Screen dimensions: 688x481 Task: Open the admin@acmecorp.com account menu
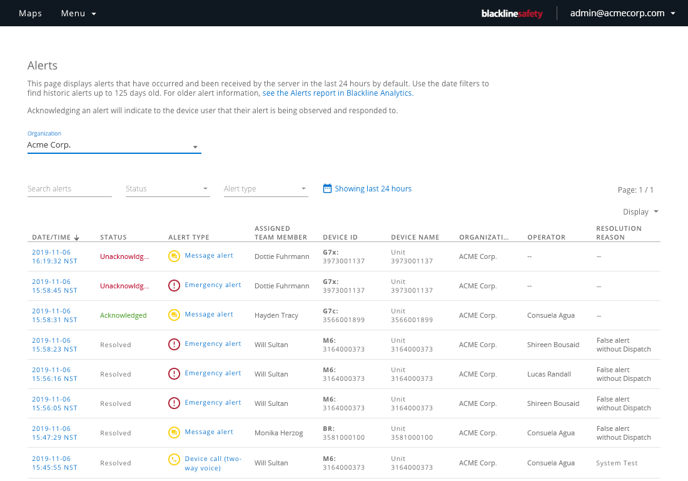point(622,13)
